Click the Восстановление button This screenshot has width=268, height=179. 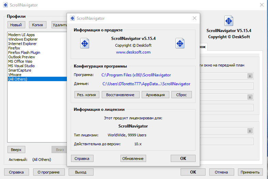tap(121, 95)
